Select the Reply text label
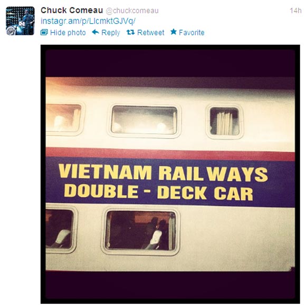306x305 pixels. [x=111, y=33]
